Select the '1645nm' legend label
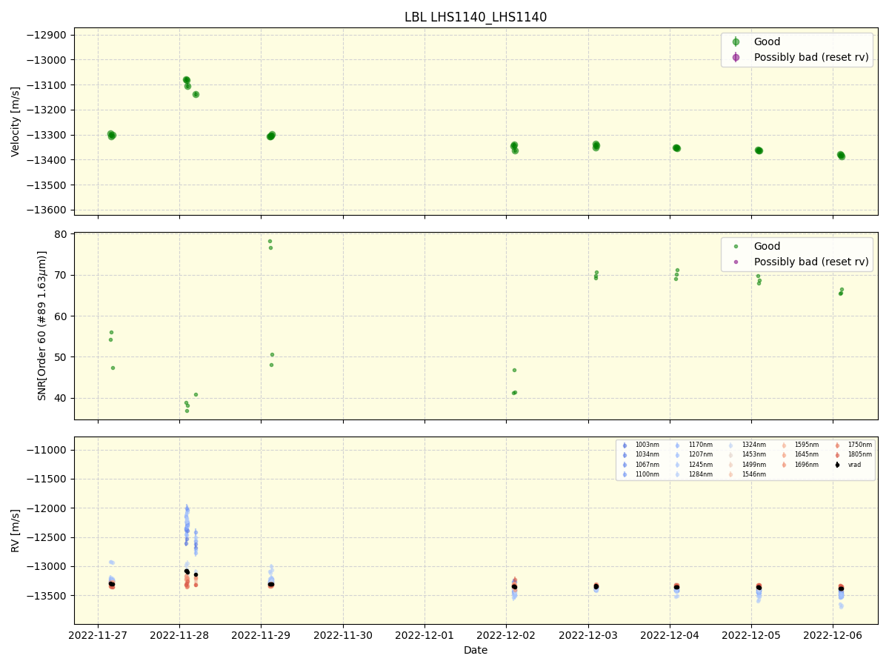 pos(807,454)
